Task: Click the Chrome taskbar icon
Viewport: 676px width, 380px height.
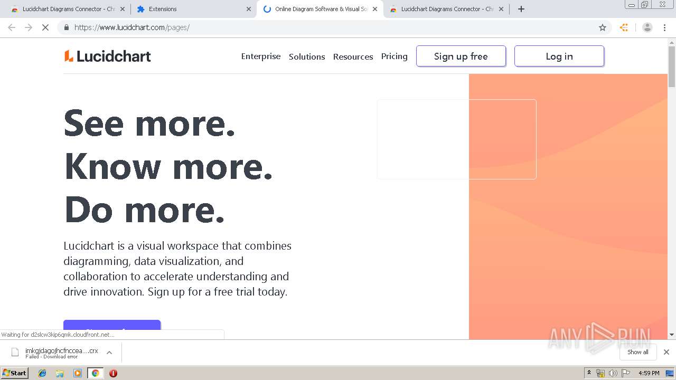Action: point(96,373)
